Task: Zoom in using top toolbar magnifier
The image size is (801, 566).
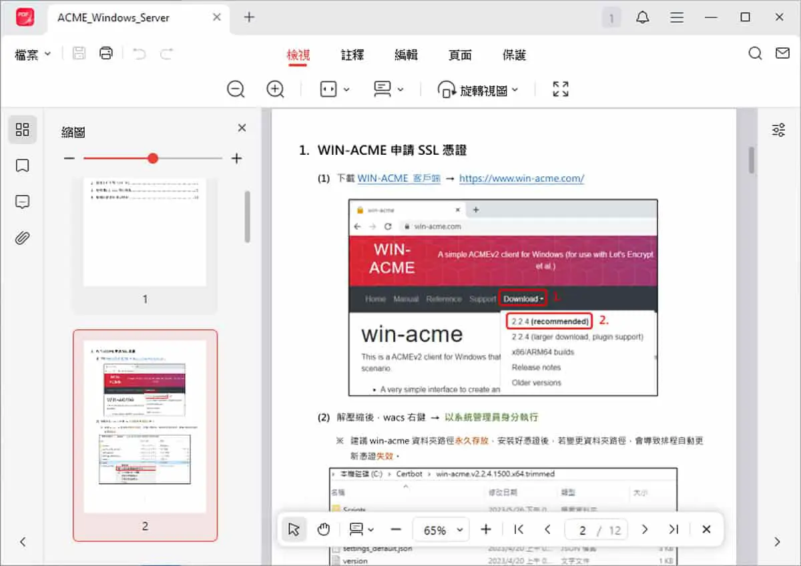Action: (275, 89)
